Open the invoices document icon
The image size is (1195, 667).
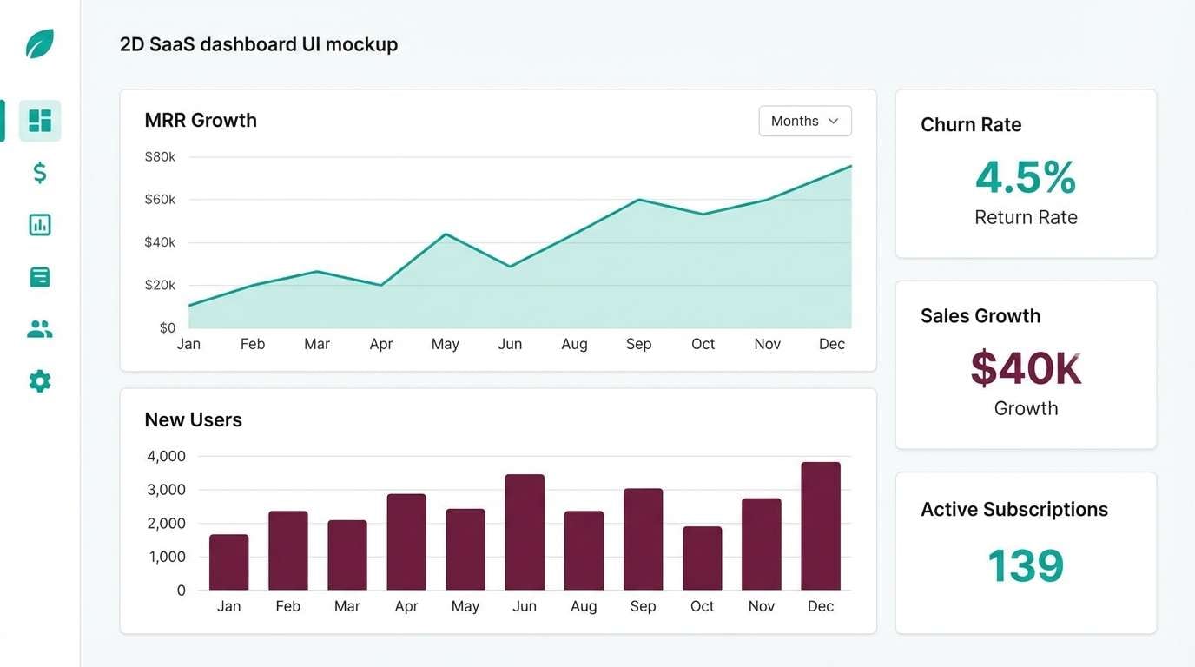click(x=39, y=276)
